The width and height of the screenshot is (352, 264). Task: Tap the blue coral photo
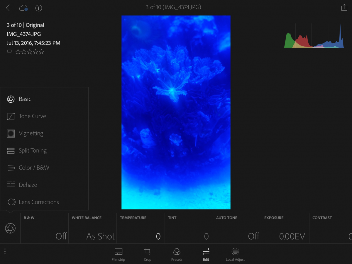pos(176,112)
